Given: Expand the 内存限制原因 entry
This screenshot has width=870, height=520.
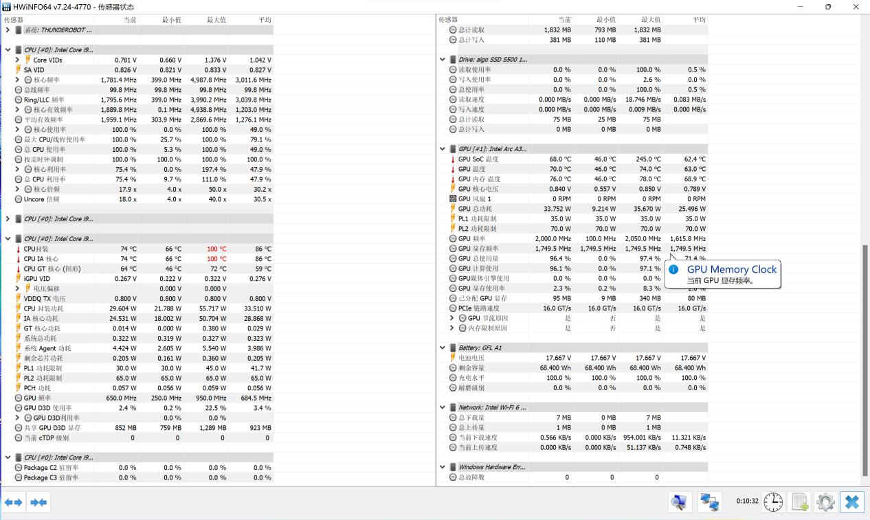Looking at the screenshot, I should pyautogui.click(x=452, y=328).
